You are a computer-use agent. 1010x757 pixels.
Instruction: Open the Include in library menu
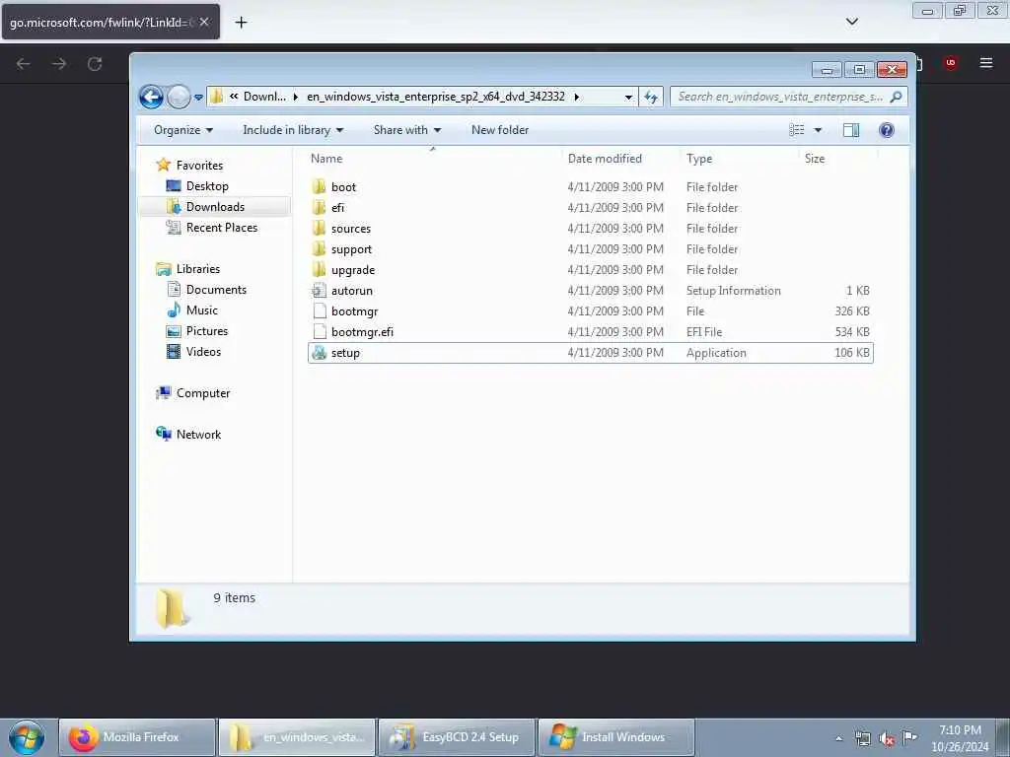(292, 130)
